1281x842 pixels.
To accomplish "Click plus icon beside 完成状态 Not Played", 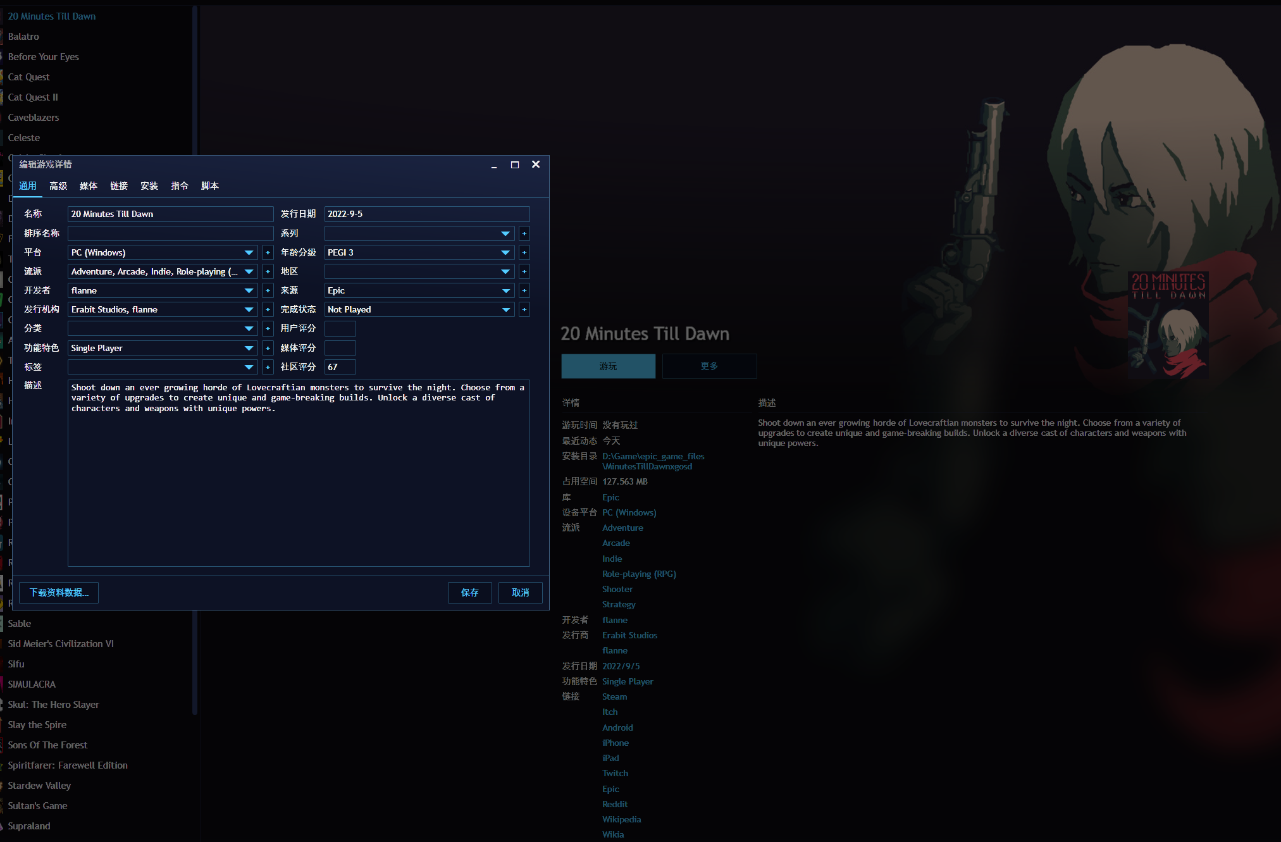I will [524, 309].
